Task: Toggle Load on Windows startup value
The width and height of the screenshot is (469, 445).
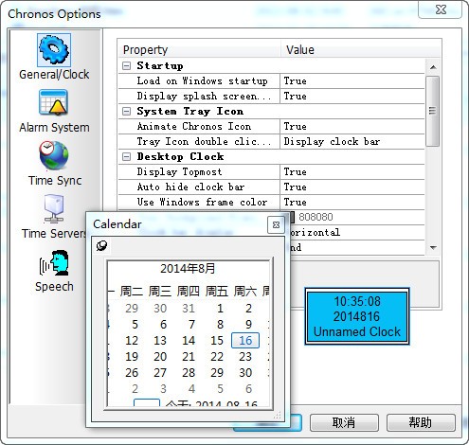Action: [x=352, y=81]
